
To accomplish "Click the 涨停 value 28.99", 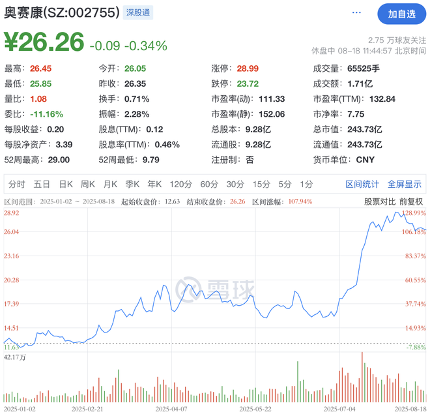I will [x=248, y=68].
